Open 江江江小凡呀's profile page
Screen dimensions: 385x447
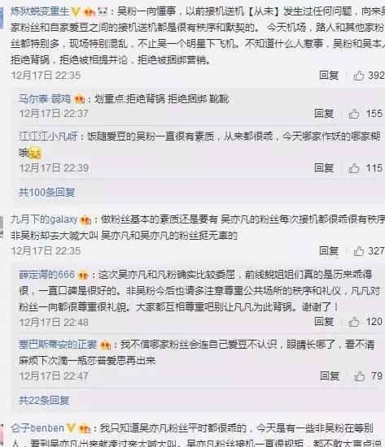click(48, 137)
